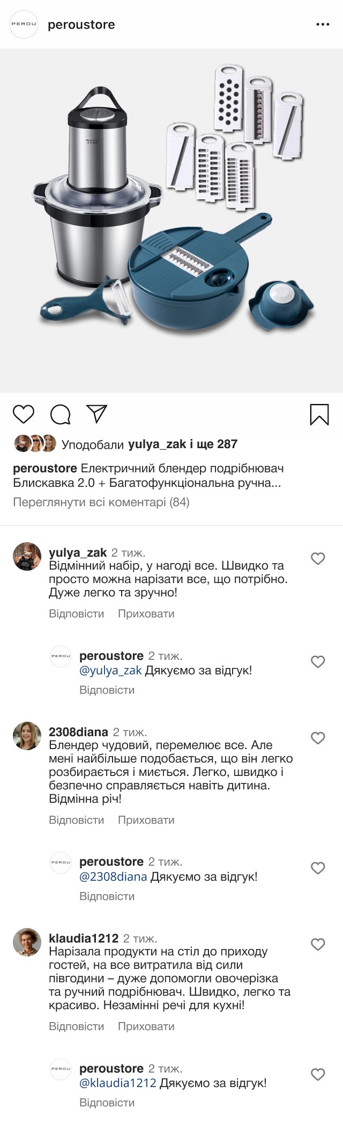Save the post with the bookmark icon
Viewport: 343px width, 1122px height.
(x=319, y=415)
